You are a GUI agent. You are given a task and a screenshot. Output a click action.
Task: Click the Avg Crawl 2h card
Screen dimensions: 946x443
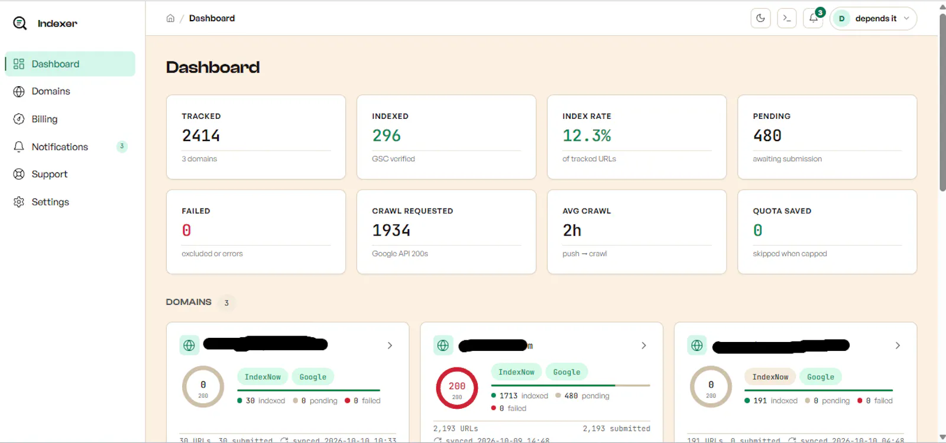click(637, 232)
